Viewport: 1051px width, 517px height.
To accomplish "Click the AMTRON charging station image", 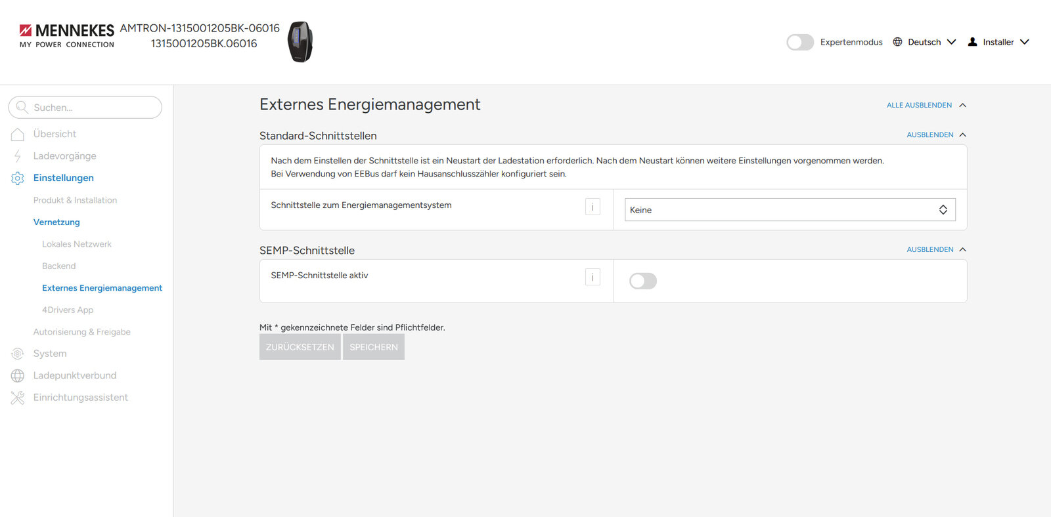I will click(300, 41).
